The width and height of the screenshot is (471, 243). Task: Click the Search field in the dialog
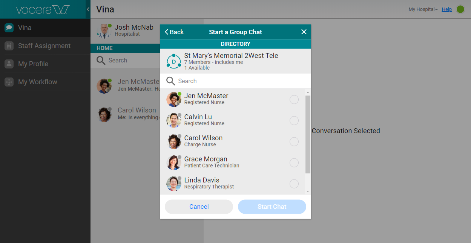click(x=241, y=81)
